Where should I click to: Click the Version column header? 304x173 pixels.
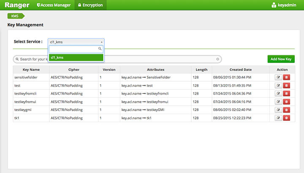(109, 69)
